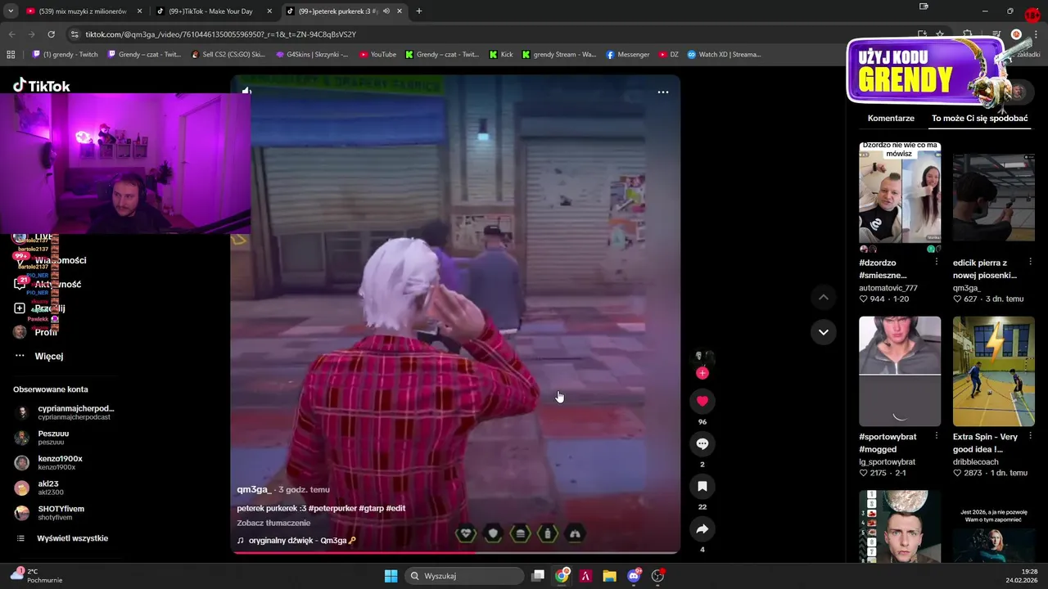Open the YouTube bookmark
The height and width of the screenshot is (589, 1048).
point(377,55)
